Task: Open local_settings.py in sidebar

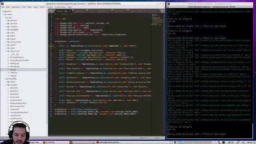Action: (x=17, y=57)
